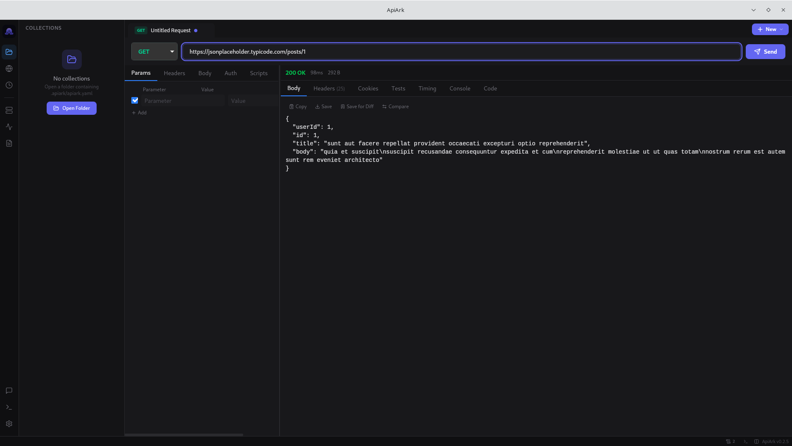This screenshot has width=792, height=446.
Task: Toggle the panel layout in status bar
Action: coord(756,441)
